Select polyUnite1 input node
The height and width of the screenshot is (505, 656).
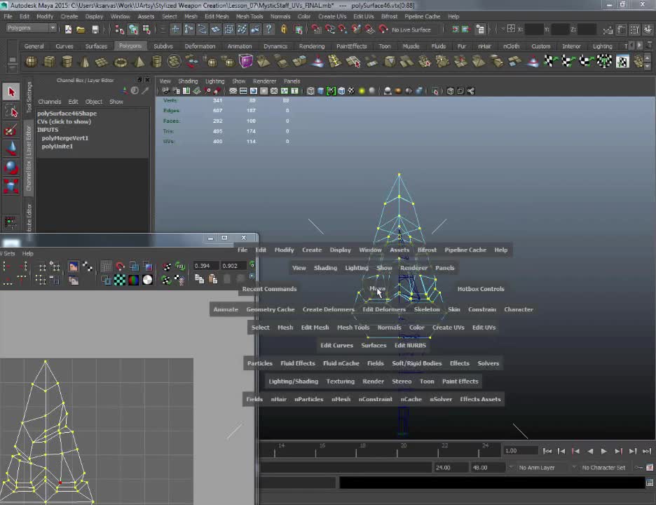[57, 147]
